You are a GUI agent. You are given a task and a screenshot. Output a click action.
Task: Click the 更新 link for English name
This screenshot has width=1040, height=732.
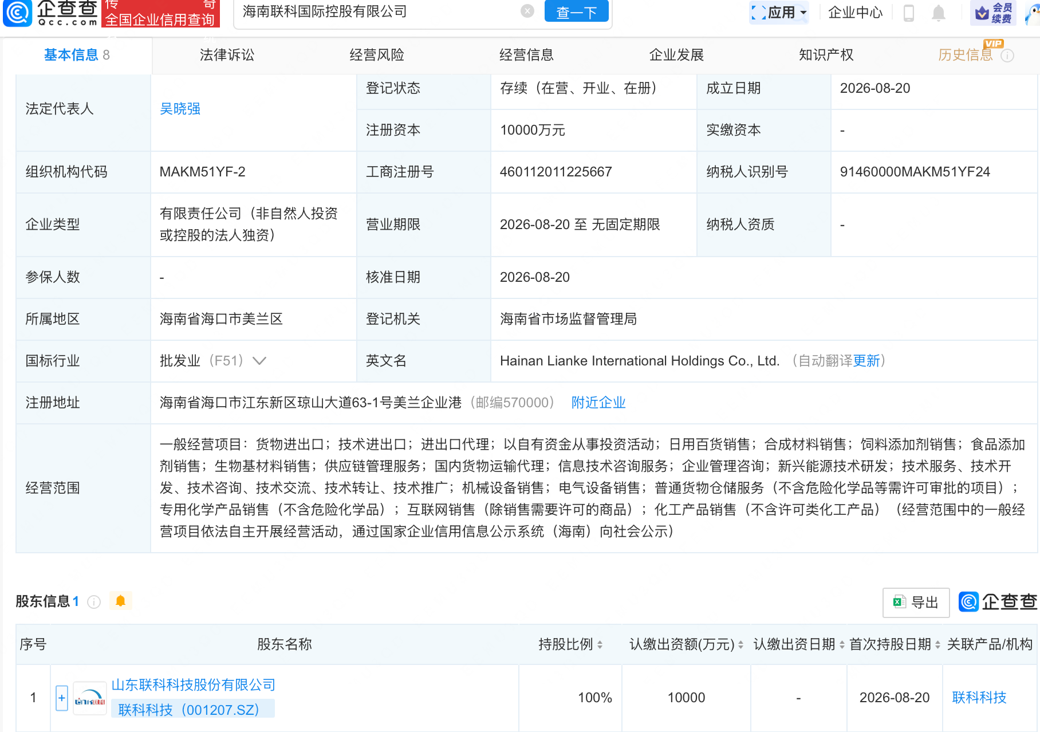click(x=866, y=361)
